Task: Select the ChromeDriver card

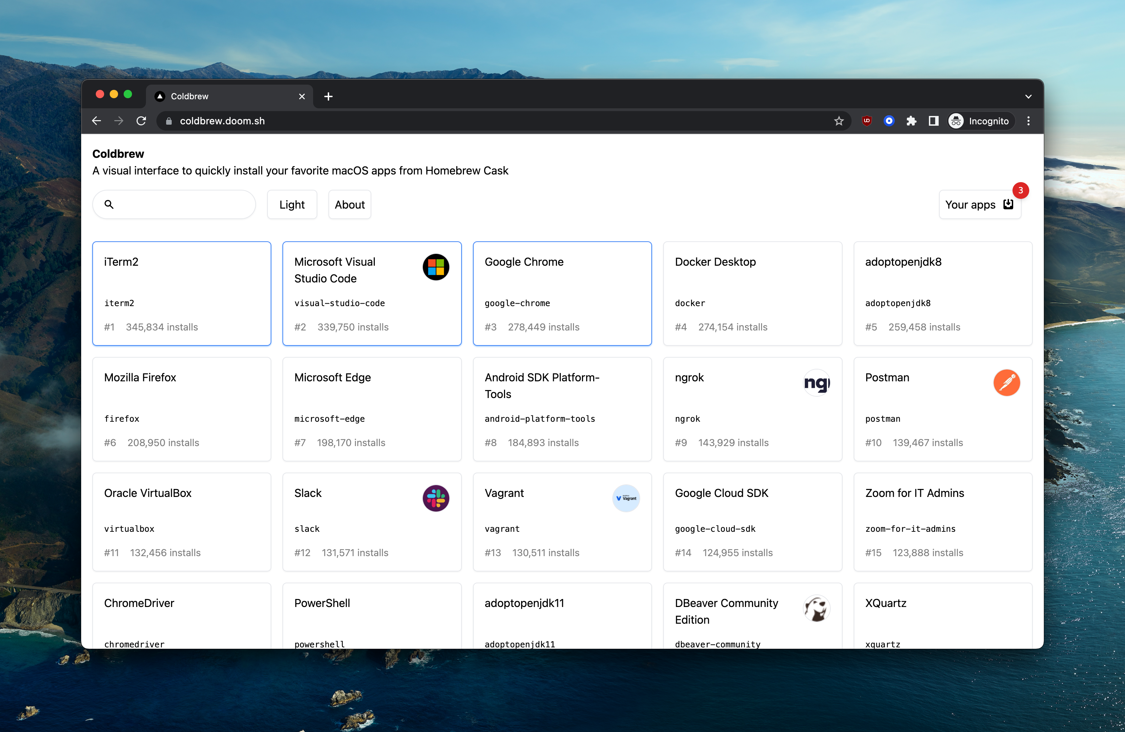Action: (181, 616)
